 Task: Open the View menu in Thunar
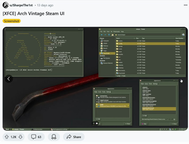(x=108, y=32)
